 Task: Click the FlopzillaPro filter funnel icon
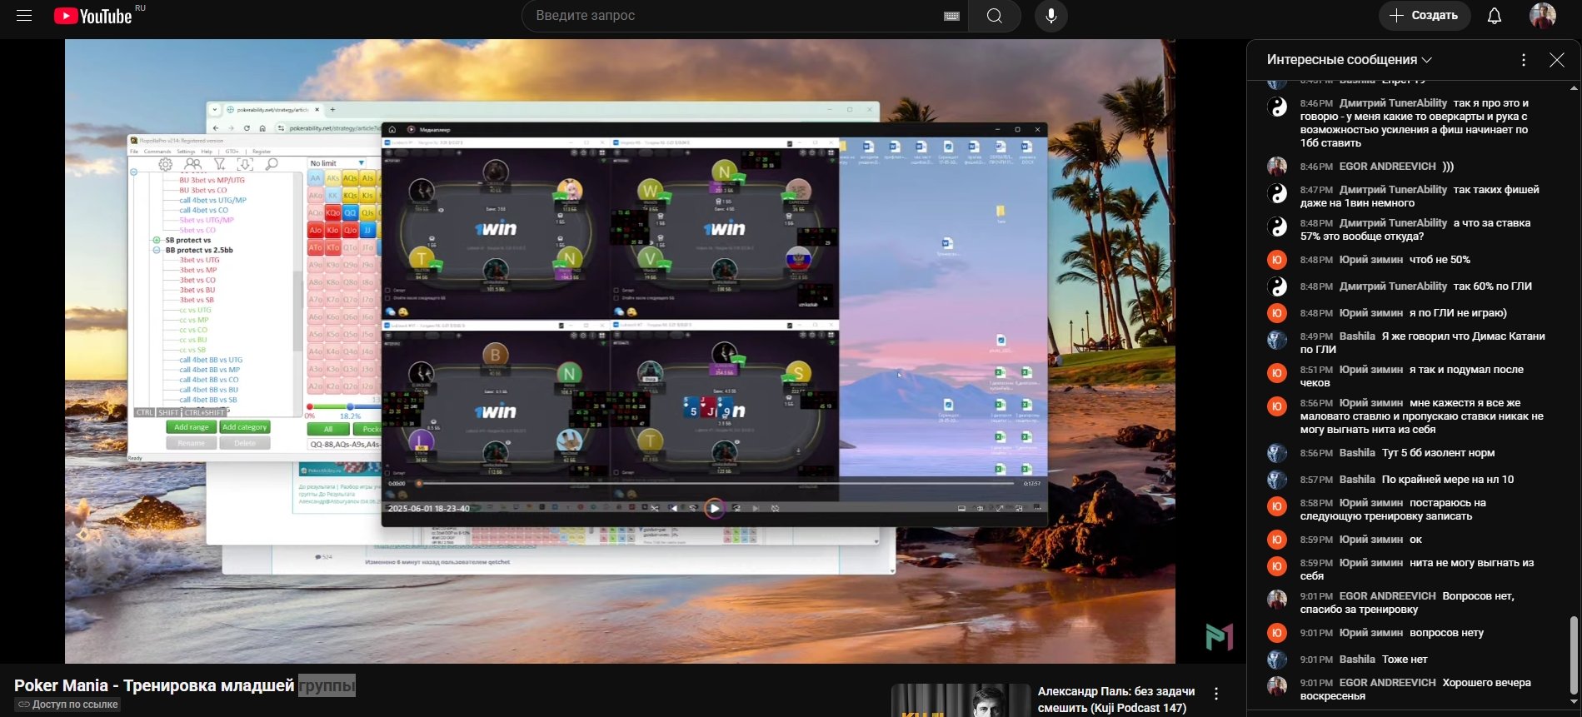point(219,164)
